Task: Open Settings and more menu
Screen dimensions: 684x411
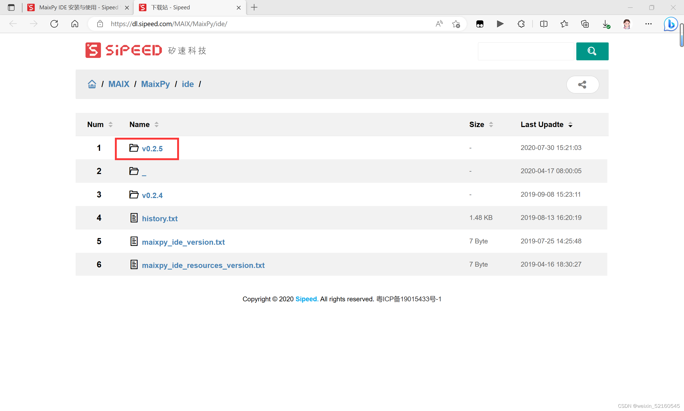Action: (648, 24)
